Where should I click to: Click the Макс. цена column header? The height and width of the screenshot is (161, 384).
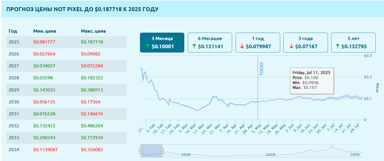93,31
